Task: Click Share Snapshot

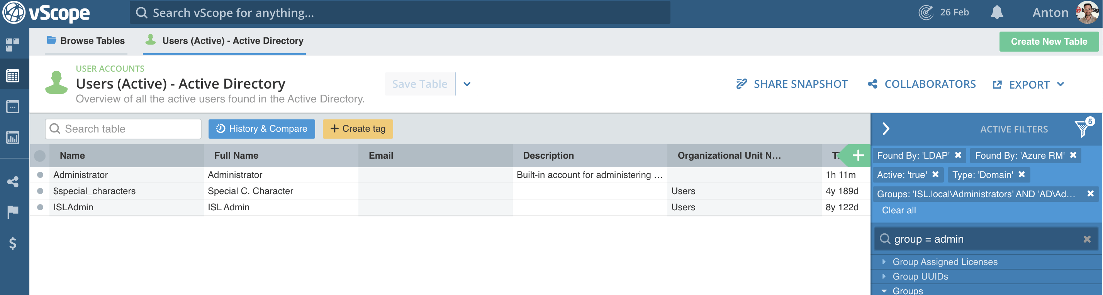Action: pos(792,84)
